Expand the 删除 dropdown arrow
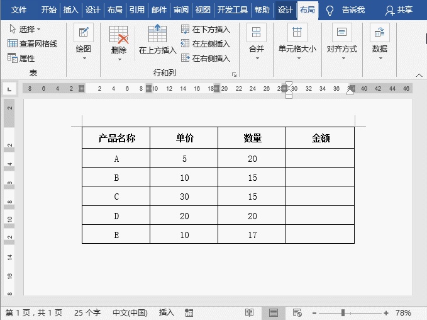Viewport: 427px width, 320px height. (119, 59)
